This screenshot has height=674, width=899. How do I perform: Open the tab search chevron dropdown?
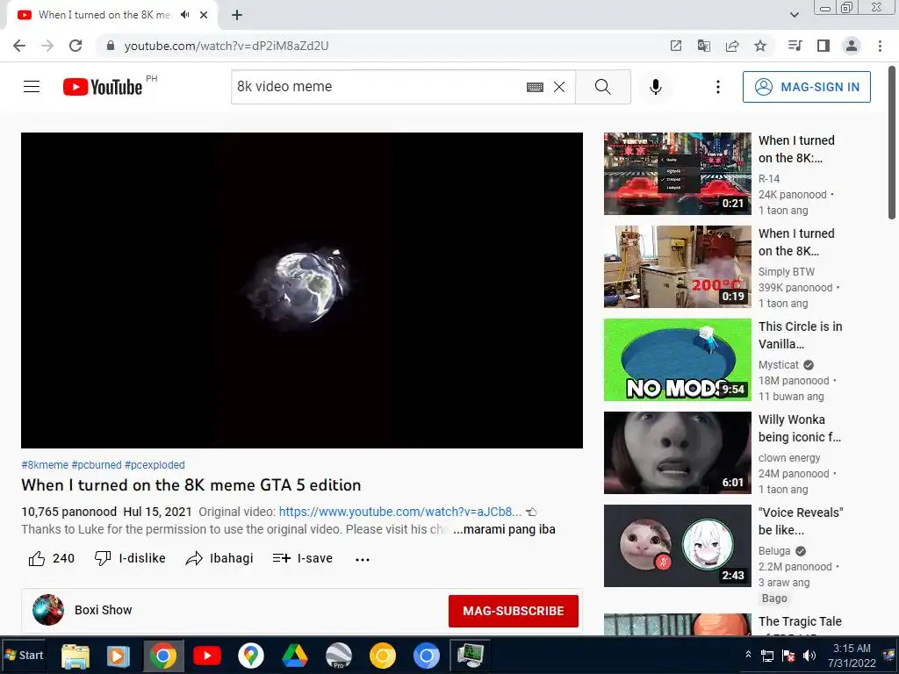click(794, 15)
